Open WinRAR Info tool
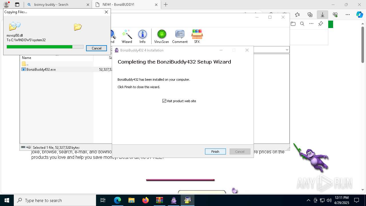The height and width of the screenshot is (206, 366). pyautogui.click(x=142, y=36)
